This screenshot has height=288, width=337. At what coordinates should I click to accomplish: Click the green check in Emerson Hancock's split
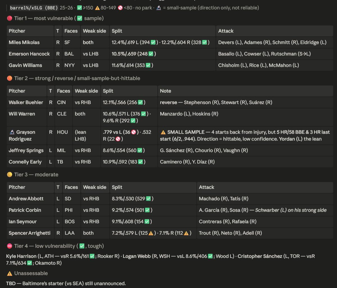[151, 54]
